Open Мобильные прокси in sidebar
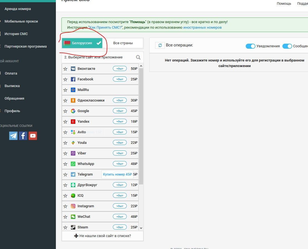308x249 pixels. 21,21
